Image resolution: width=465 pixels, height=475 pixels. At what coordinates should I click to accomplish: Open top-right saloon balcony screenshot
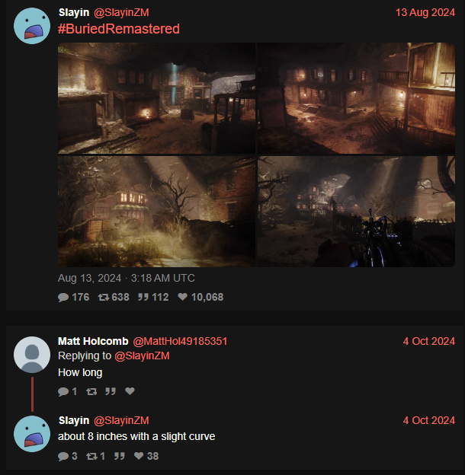click(x=356, y=98)
